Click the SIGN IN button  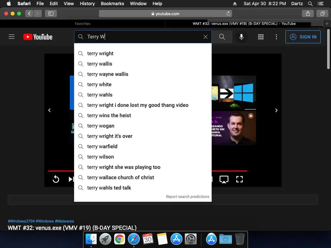pyautogui.click(x=303, y=37)
